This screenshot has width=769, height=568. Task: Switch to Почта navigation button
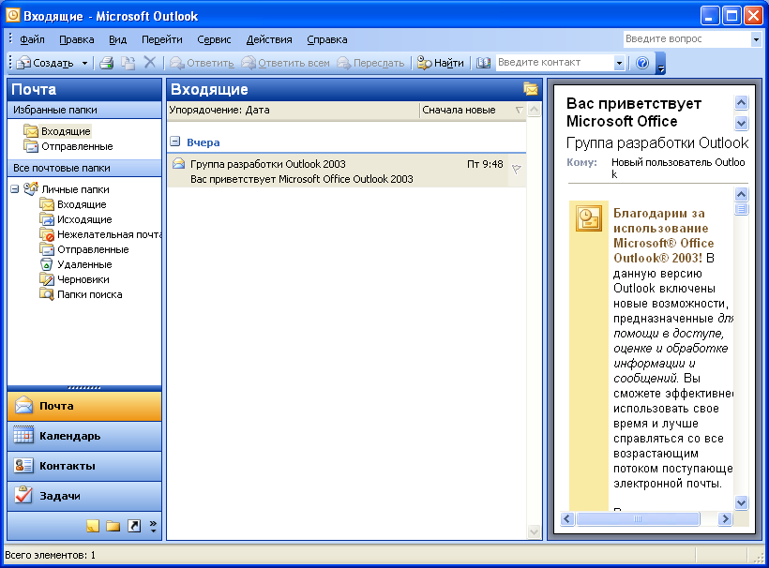pos(84,406)
